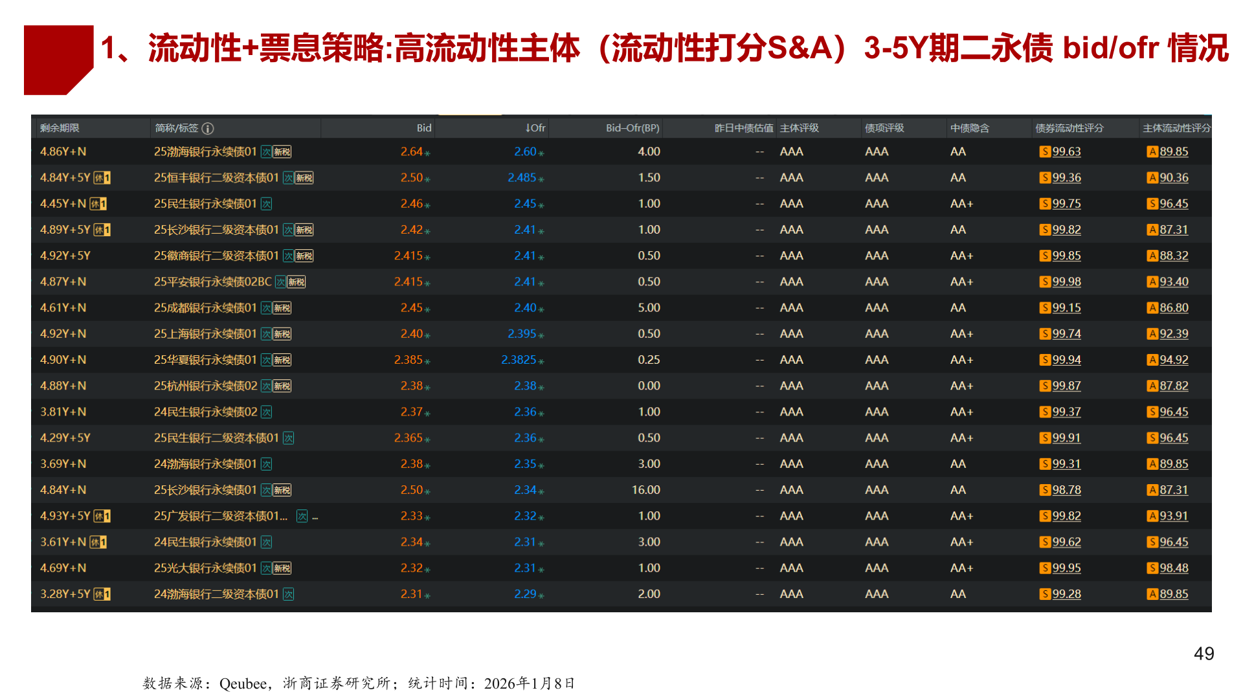Click the 休1 badge in the 3.28Y+5Y row
Screen dimensions: 1243x699
tap(102, 594)
